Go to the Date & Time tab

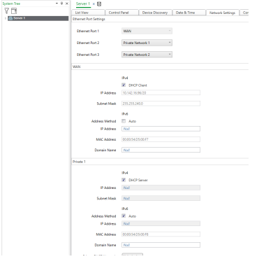188,13
